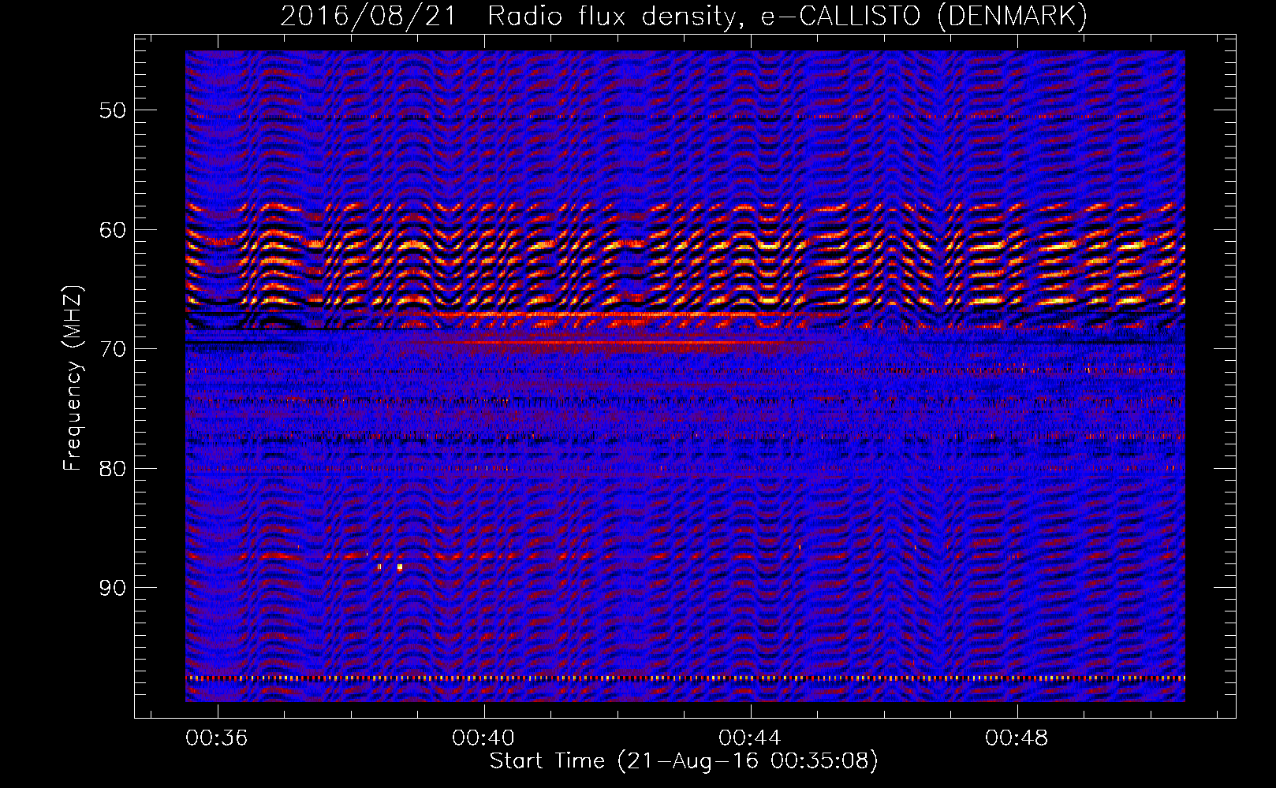Click the bright white spot near 88 MHz
Image resolution: width=1276 pixels, height=788 pixels.
click(x=400, y=567)
